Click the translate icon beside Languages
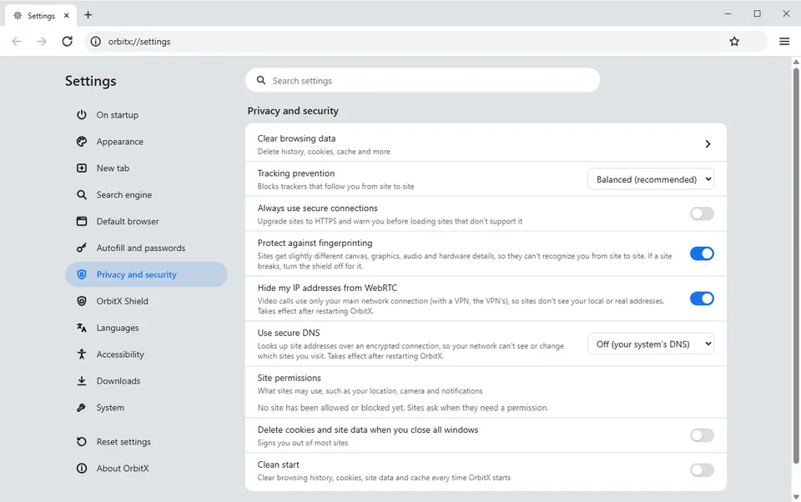The height and width of the screenshot is (502, 801). point(82,328)
